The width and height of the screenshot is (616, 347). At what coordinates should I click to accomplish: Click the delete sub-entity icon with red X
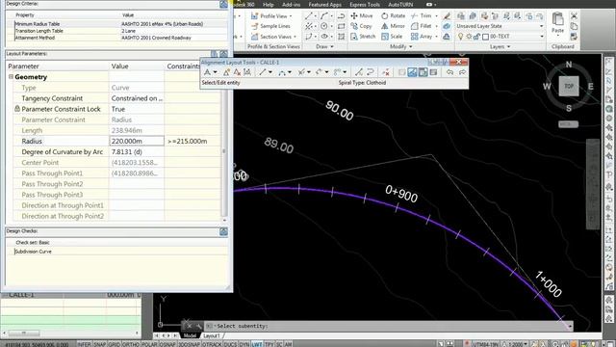pyautogui.click(x=386, y=72)
